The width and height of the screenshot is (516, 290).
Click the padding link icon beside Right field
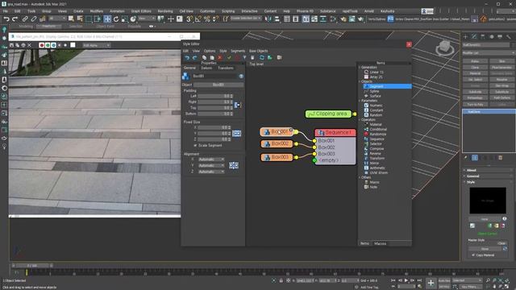tap(238, 105)
